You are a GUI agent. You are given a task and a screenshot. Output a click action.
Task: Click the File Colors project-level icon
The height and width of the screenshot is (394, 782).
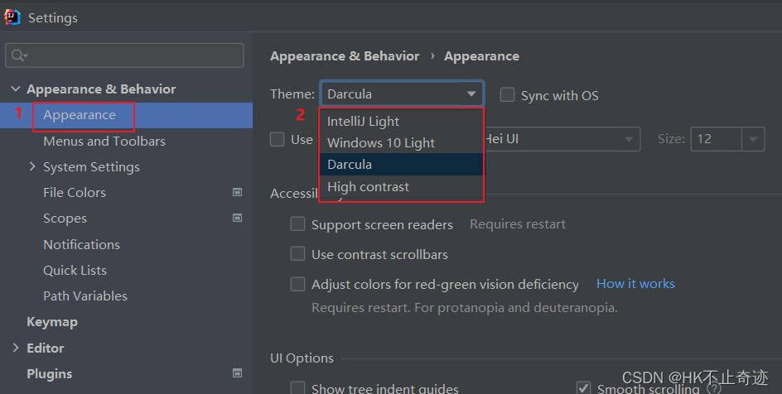point(238,192)
